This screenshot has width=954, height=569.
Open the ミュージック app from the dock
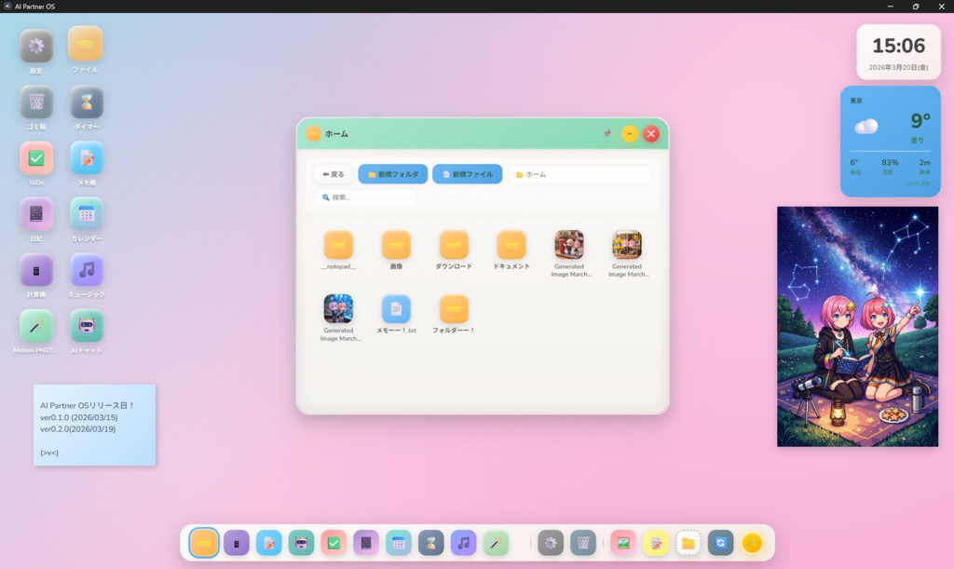click(x=463, y=541)
